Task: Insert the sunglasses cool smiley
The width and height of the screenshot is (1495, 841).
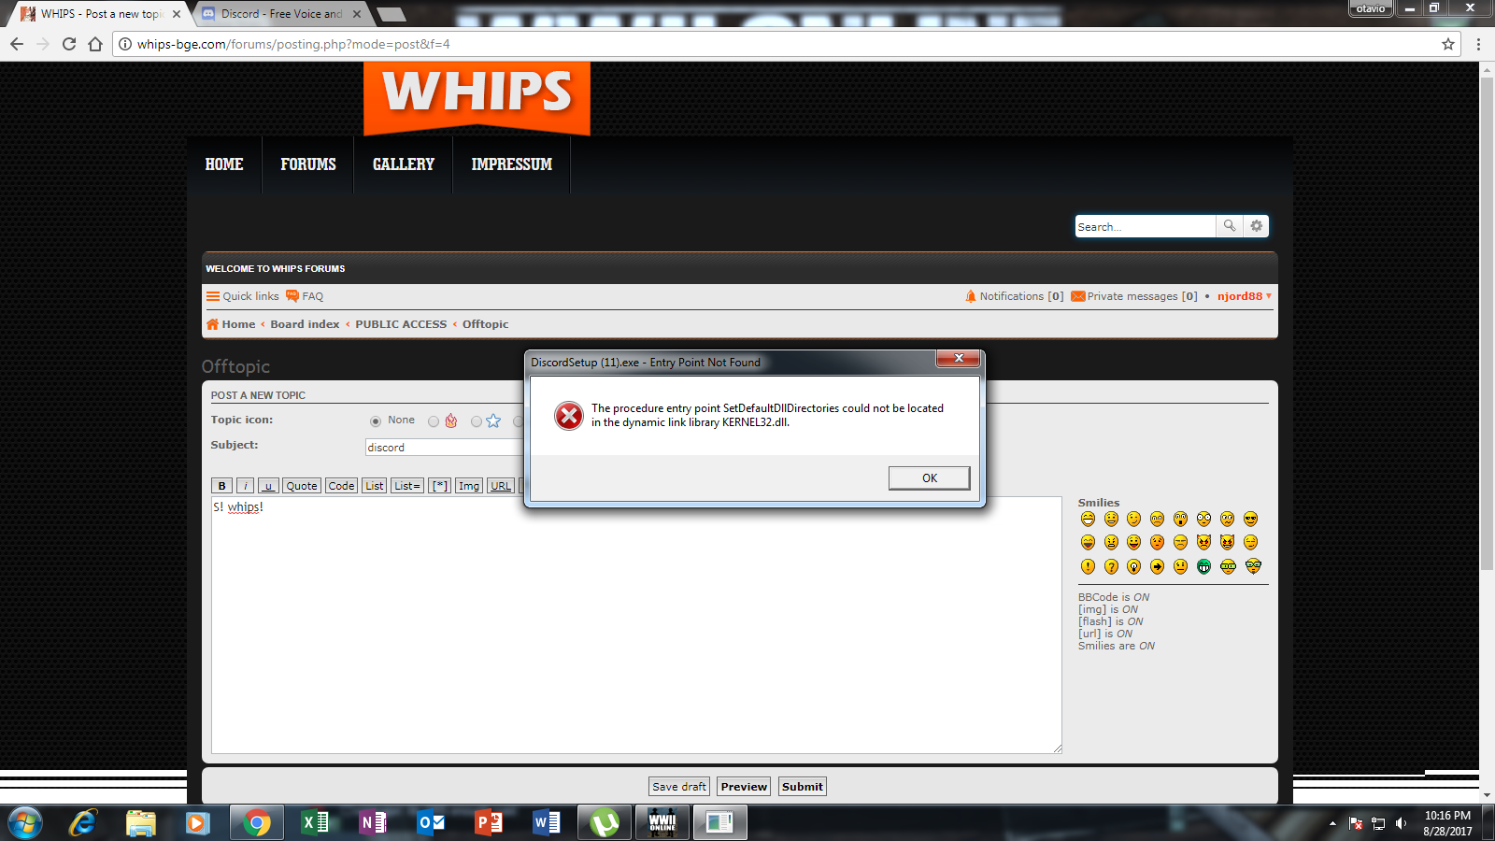Action: pyautogui.click(x=1251, y=519)
